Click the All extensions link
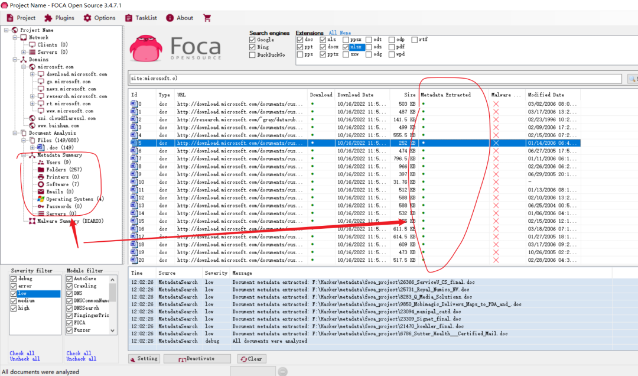The image size is (638, 376). click(333, 33)
